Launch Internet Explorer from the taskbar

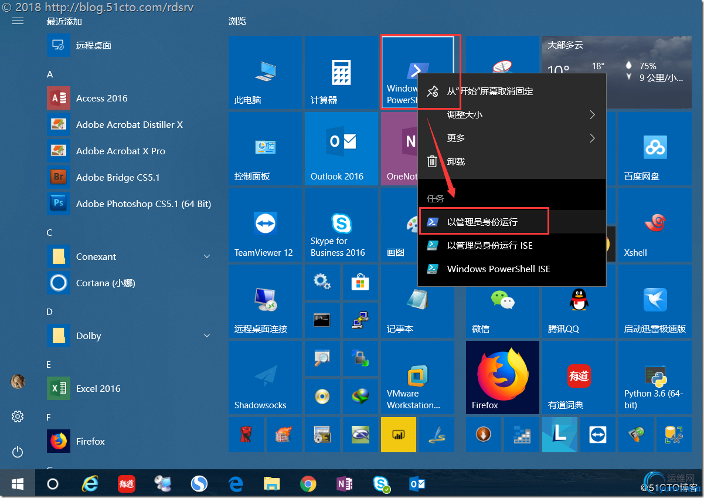click(90, 483)
